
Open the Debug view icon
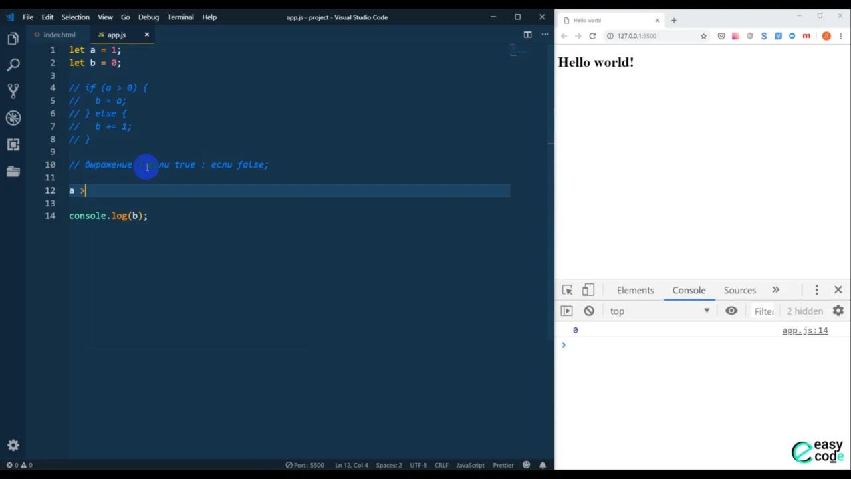pos(13,118)
